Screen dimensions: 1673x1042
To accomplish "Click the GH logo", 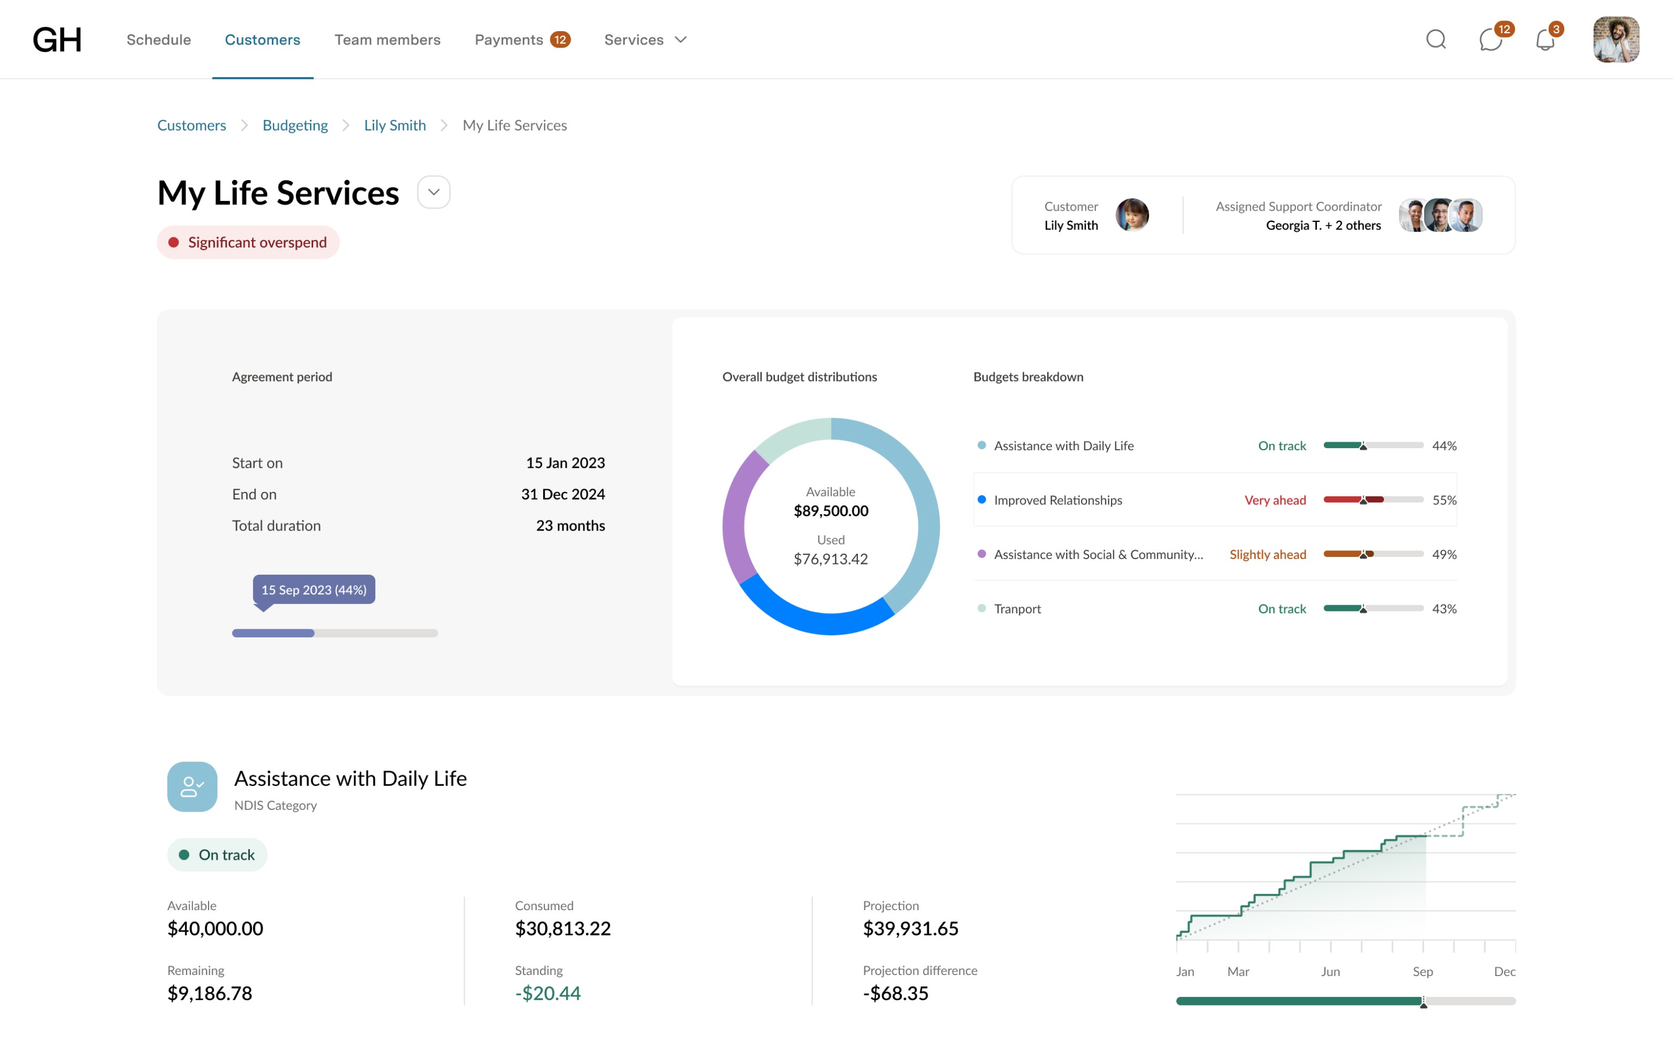I will pyautogui.click(x=57, y=40).
